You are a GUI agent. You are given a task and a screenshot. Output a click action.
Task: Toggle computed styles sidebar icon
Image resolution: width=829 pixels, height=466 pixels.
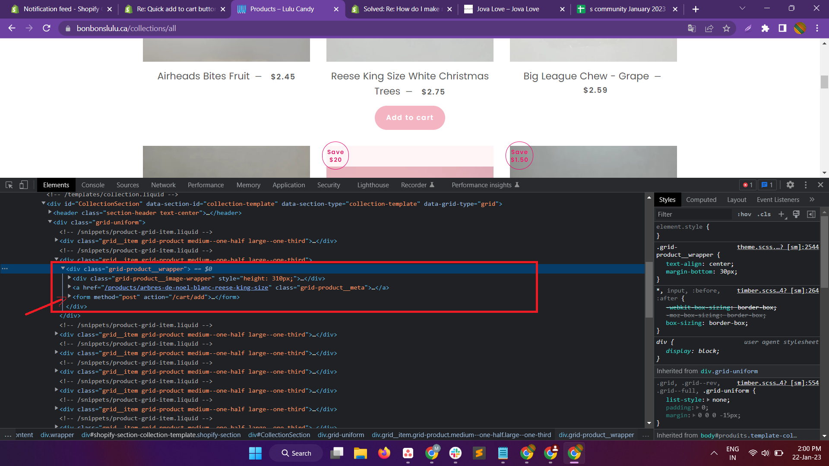click(811, 214)
